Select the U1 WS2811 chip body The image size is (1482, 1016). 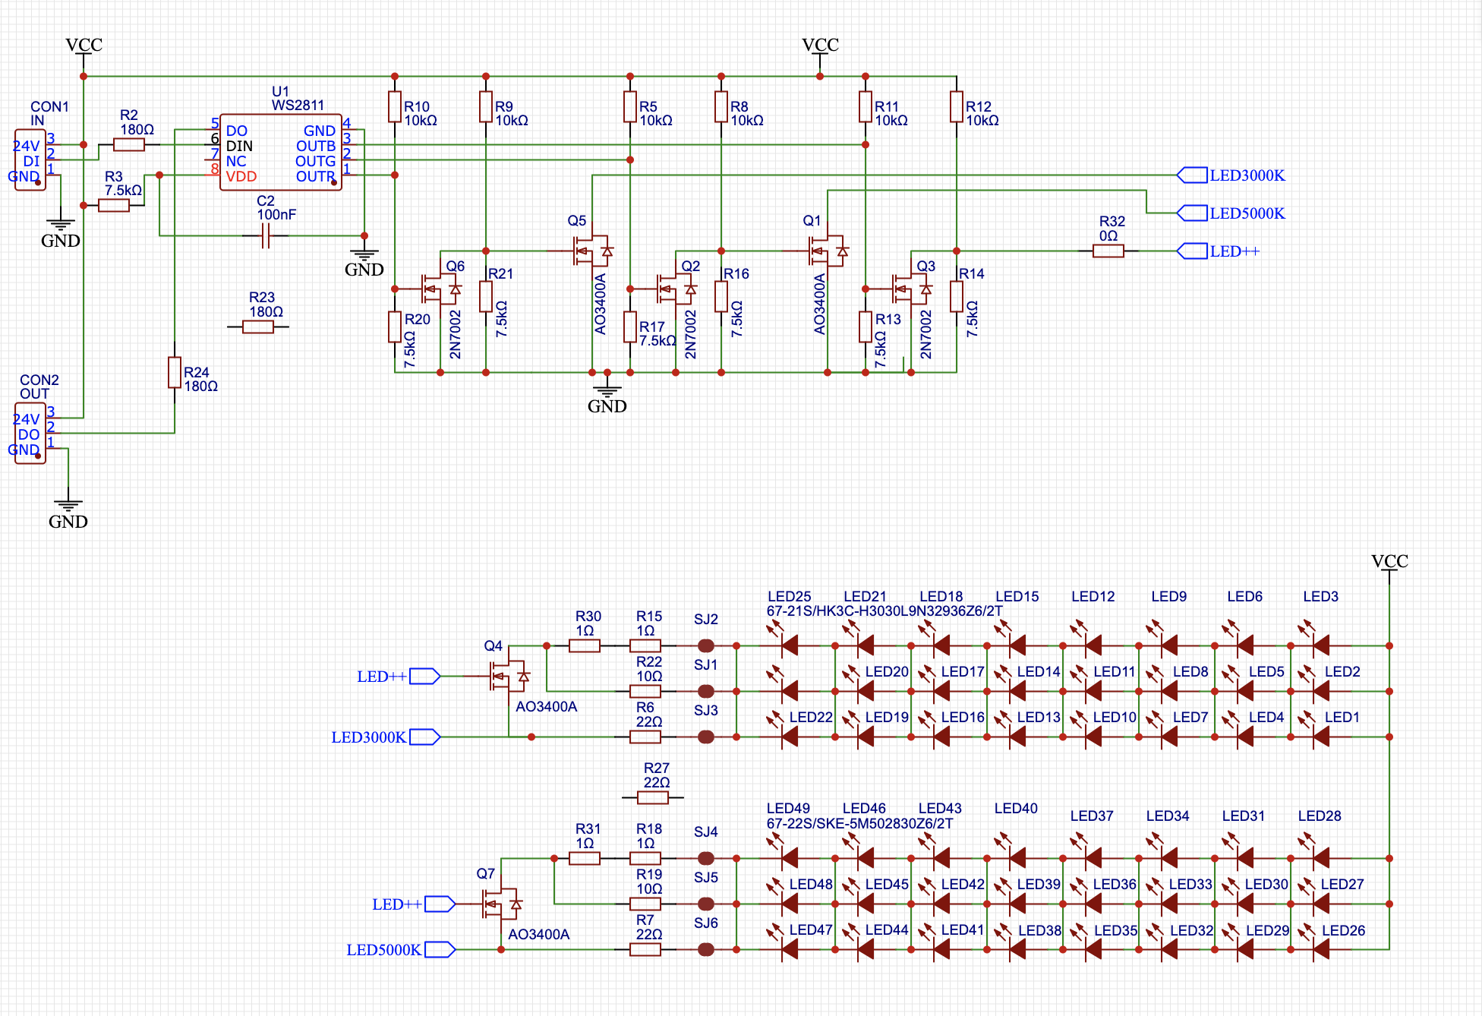pos(281,153)
